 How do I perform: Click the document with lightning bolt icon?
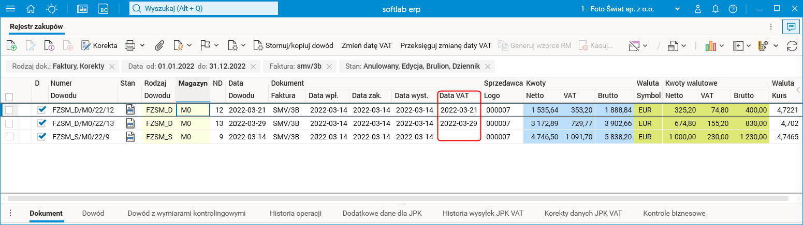pos(178,45)
